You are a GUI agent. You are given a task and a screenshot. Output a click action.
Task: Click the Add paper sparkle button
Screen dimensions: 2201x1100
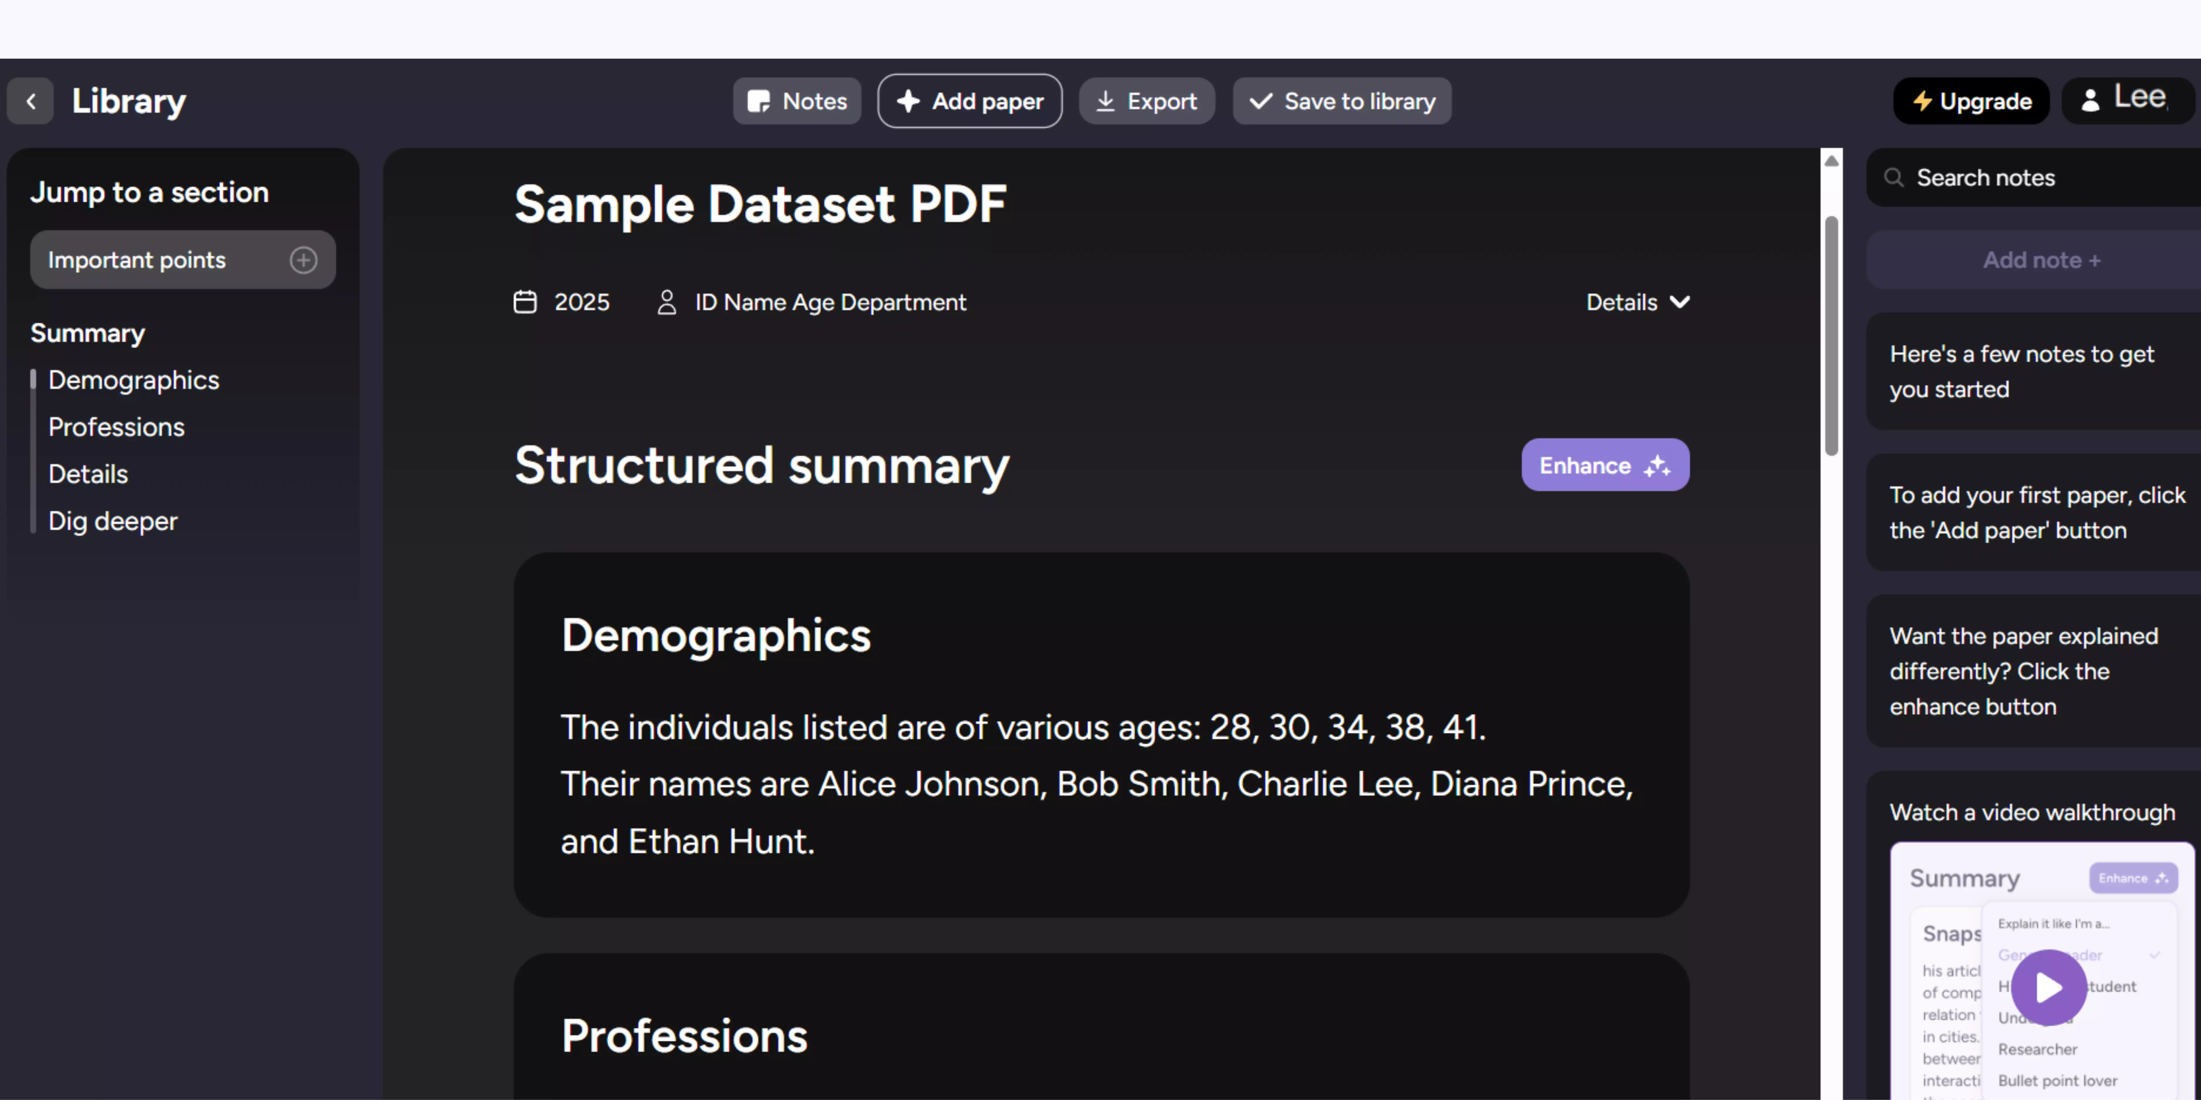pos(970,101)
